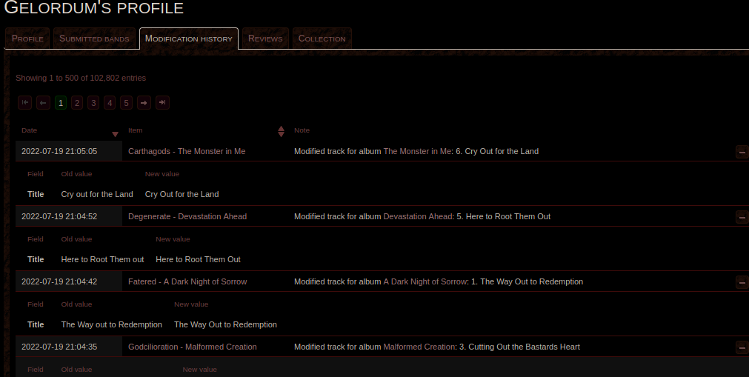Click Title field label under Carthagods entry
The image size is (749, 377).
click(36, 195)
